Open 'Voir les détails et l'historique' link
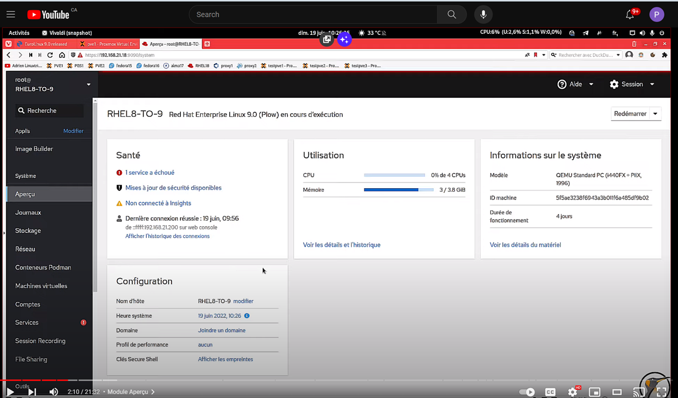The width and height of the screenshot is (678, 398). [x=342, y=245]
